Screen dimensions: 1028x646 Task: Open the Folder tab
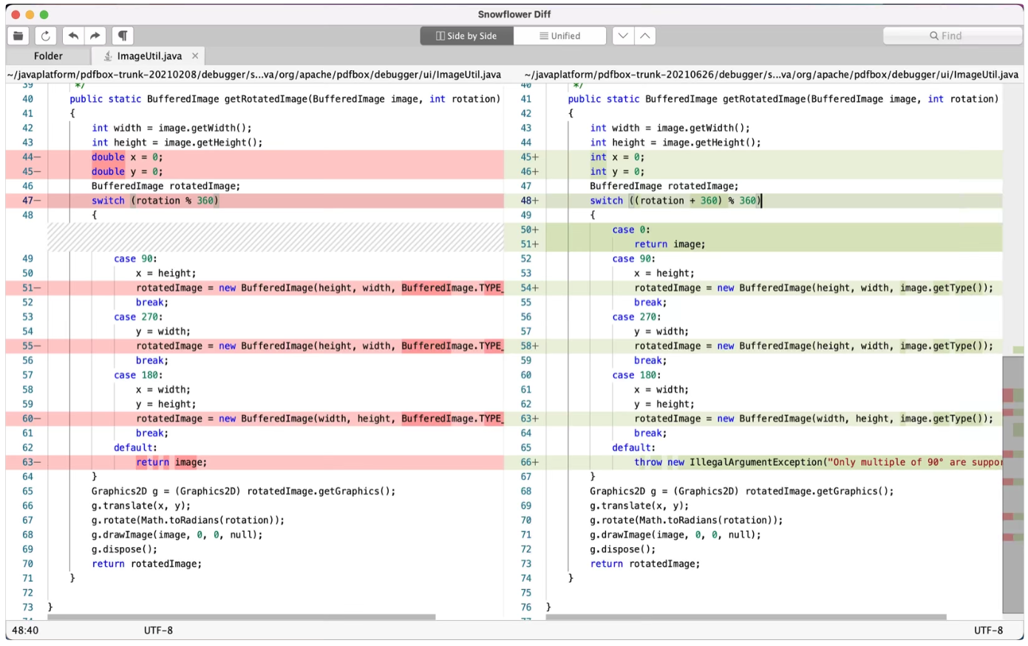tap(49, 56)
